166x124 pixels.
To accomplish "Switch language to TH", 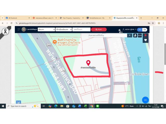I will coord(140,30).
